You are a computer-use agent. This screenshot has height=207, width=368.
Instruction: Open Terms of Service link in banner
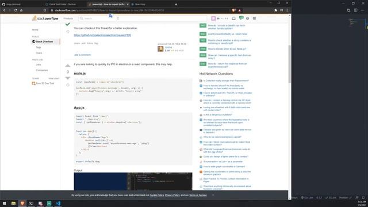tap(198, 195)
